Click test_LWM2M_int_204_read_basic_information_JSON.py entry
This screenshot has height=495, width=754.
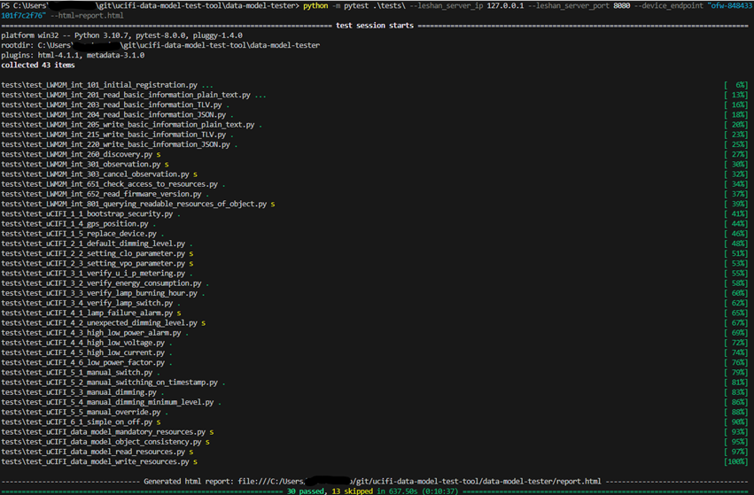(x=113, y=115)
